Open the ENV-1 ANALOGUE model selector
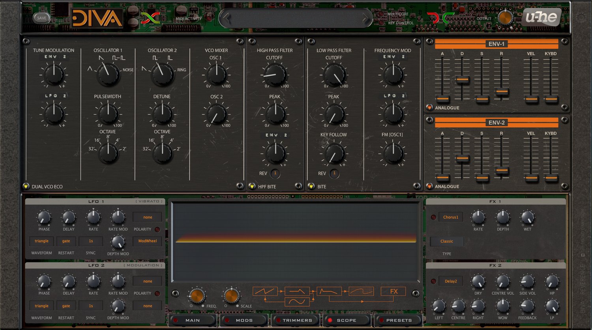Viewport: 592px width, 330px height. coord(429,107)
